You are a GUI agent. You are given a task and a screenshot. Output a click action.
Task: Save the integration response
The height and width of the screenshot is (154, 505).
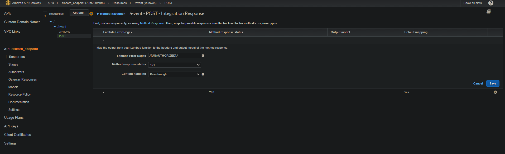493,83
